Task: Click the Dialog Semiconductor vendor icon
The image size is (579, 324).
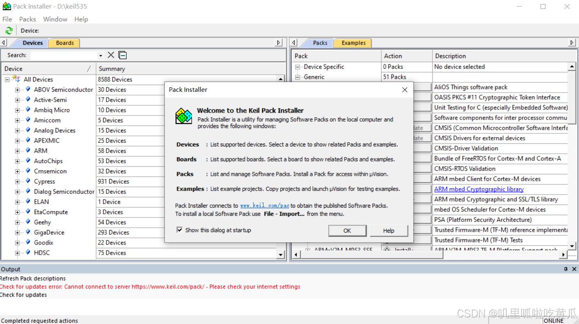Action: (28, 191)
